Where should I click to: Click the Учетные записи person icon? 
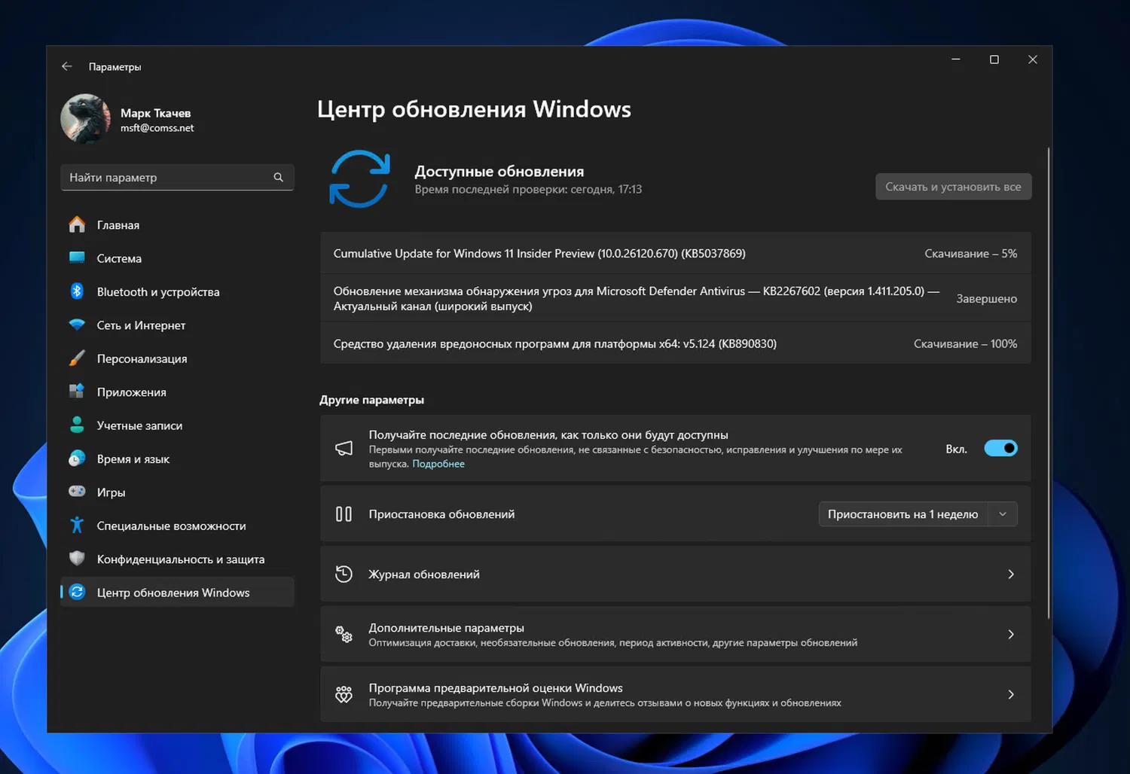[x=77, y=425]
